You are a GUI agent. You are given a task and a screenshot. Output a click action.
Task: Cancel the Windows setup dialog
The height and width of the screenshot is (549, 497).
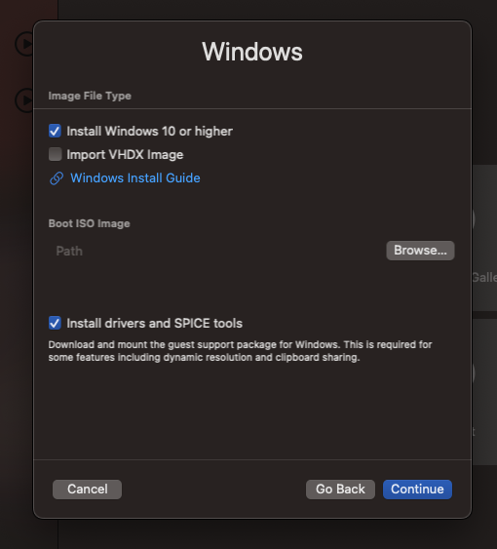coord(87,490)
